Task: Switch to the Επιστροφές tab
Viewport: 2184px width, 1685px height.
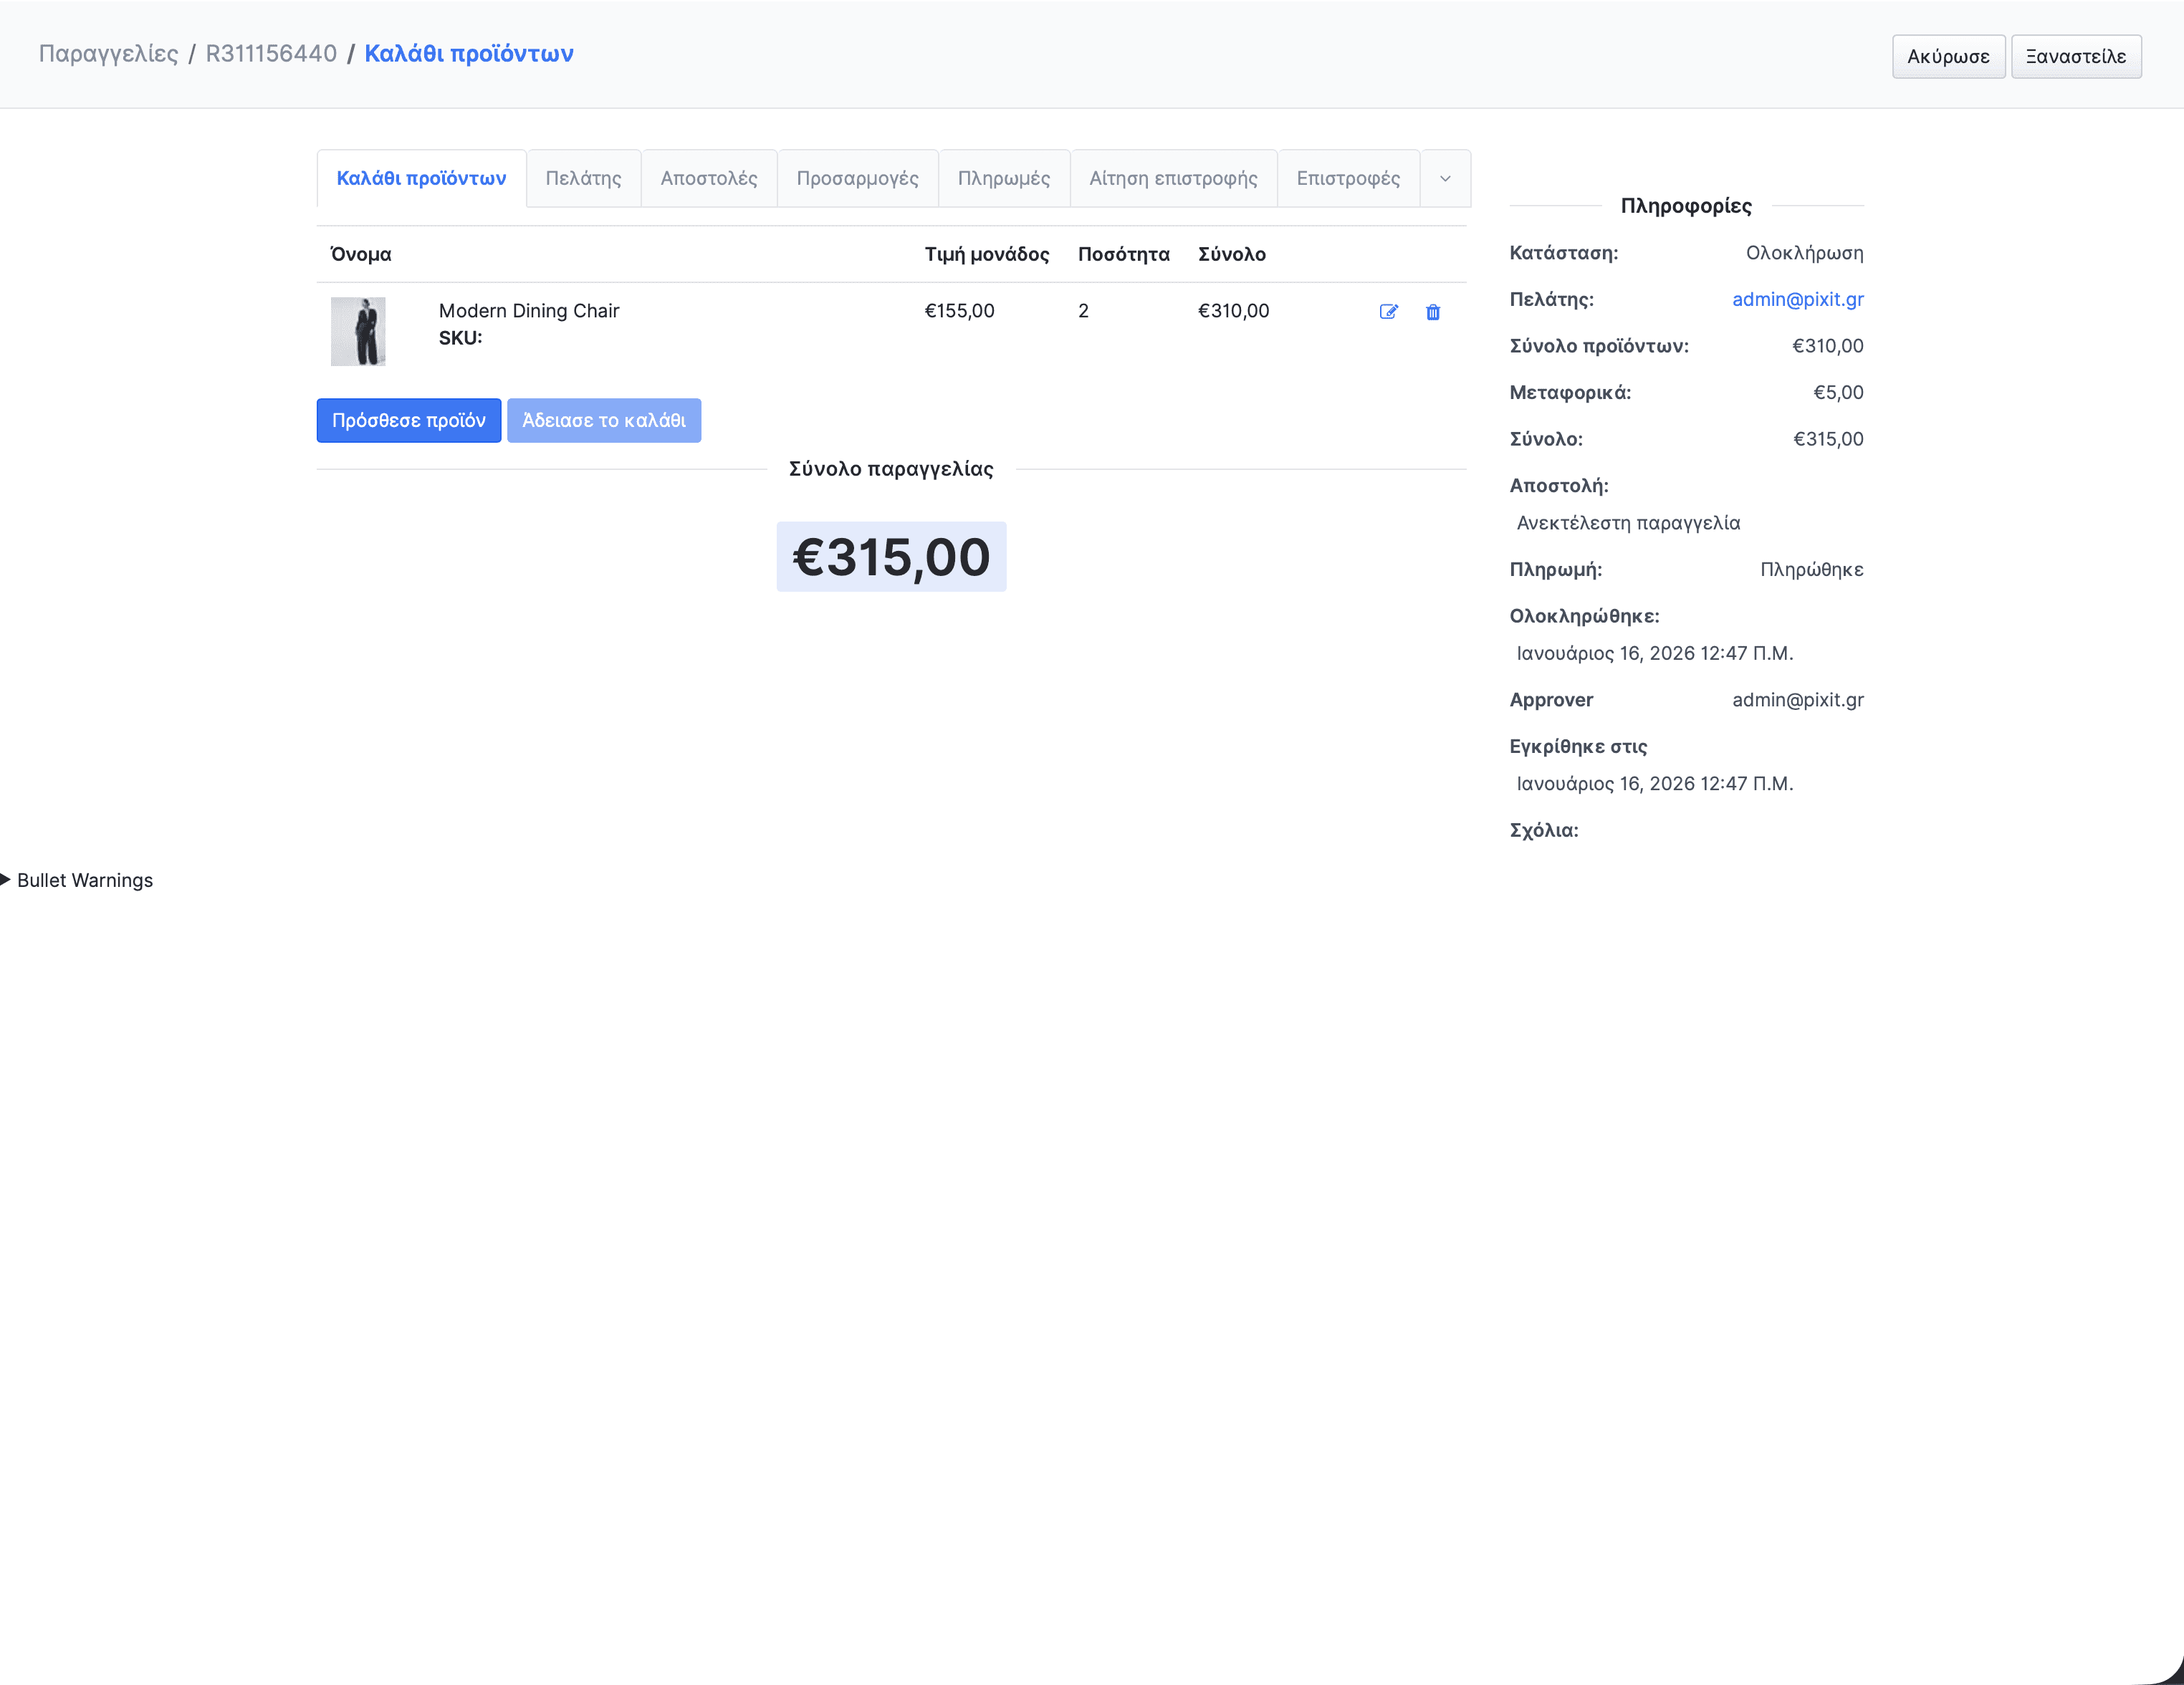Action: point(1347,179)
